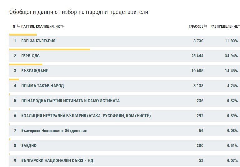Click the yellow bar above ГЕРБ-СДС
This screenshot has height=167, width=240.
pos(50,50)
